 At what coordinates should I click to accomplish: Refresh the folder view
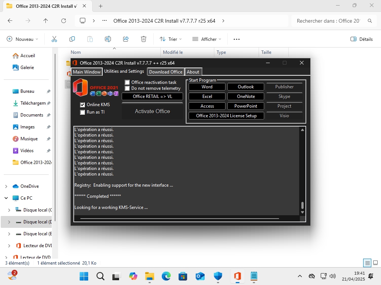point(64,21)
